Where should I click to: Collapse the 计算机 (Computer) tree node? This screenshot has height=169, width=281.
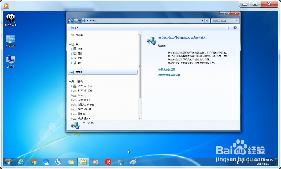70,81
